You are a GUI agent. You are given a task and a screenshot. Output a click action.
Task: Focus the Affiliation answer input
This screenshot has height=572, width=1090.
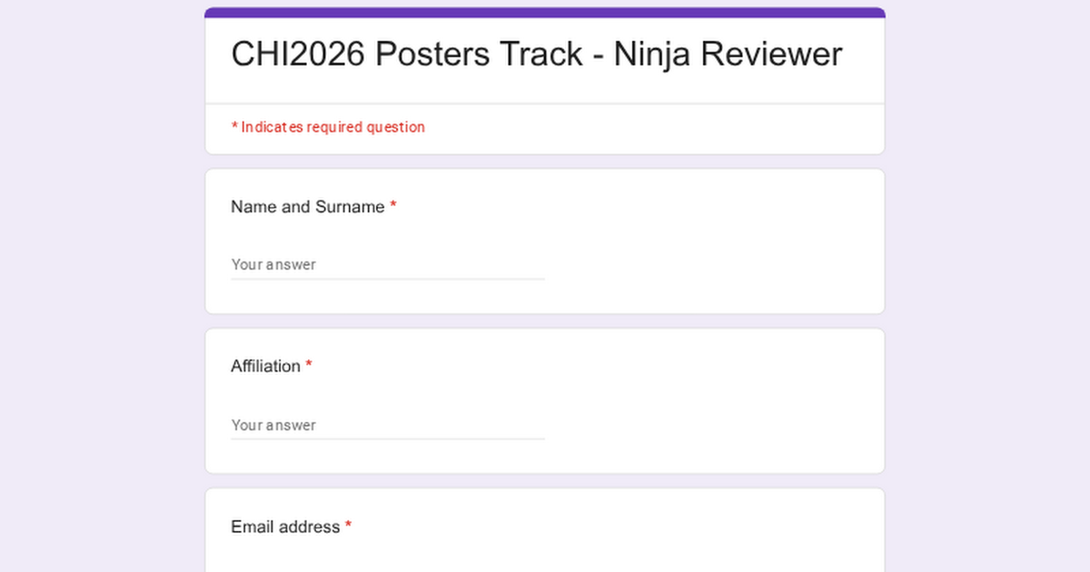387,425
